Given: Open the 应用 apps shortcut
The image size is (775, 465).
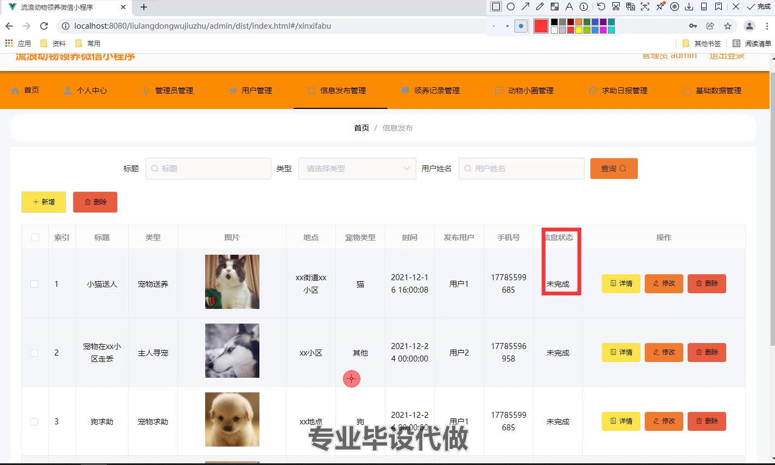Looking at the screenshot, I should (x=18, y=43).
